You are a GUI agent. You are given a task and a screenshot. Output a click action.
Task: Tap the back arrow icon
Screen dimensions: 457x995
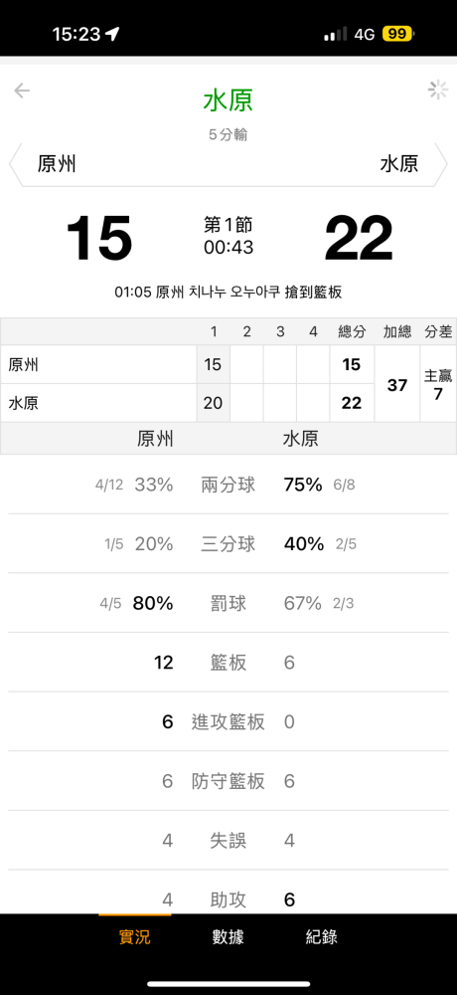pyautogui.click(x=22, y=91)
